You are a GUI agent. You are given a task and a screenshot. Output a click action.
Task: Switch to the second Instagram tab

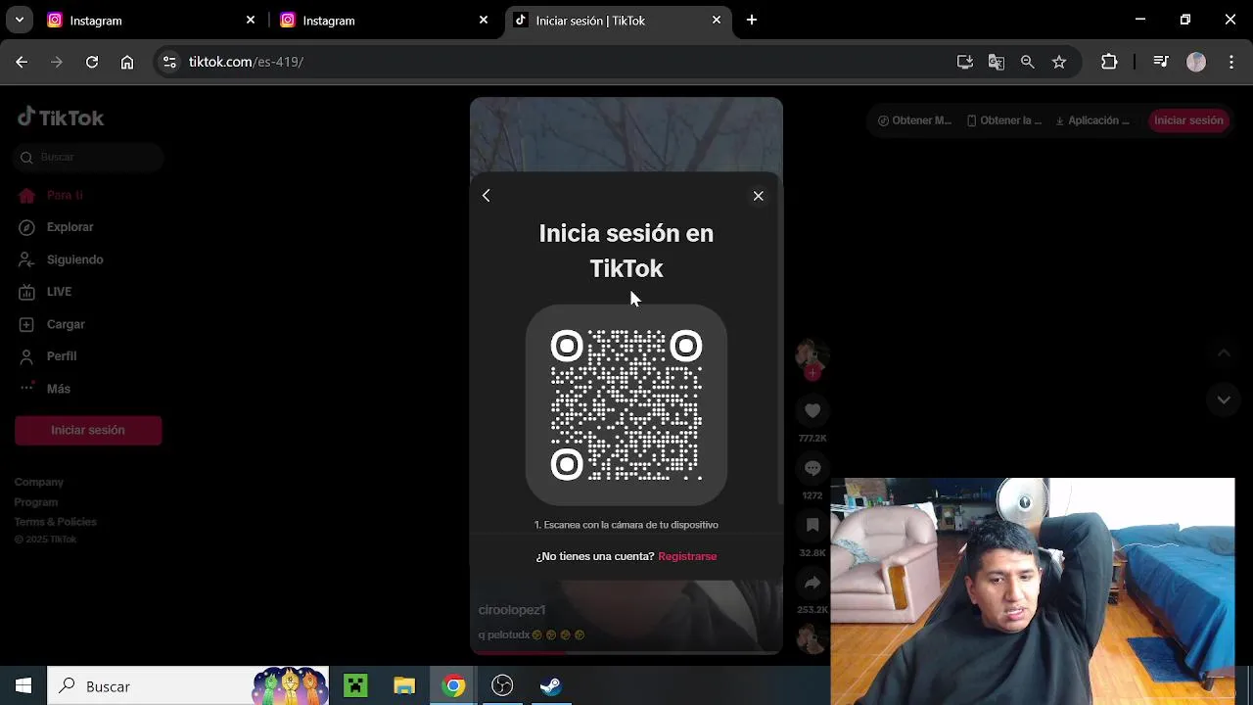pos(370,20)
